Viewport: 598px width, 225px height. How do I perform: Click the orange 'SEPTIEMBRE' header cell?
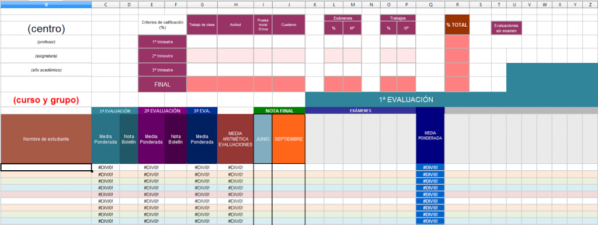pos(288,139)
